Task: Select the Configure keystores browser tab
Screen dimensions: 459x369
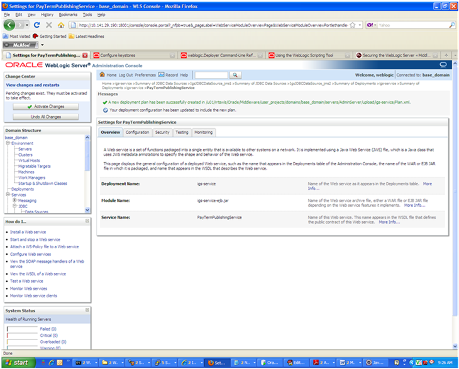Action: coord(134,55)
